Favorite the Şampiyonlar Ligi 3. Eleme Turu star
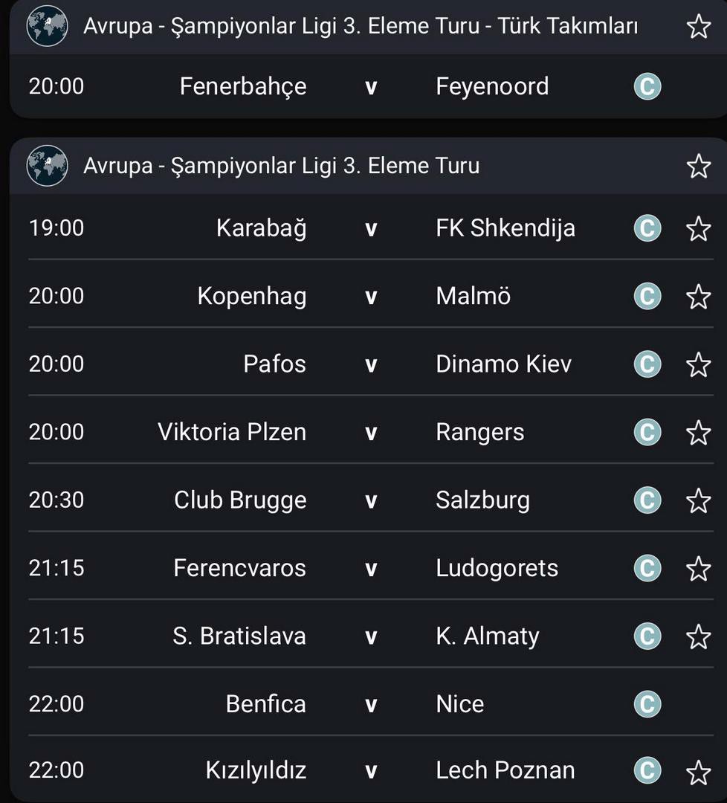Viewport: 727px width, 803px height. [x=698, y=166]
